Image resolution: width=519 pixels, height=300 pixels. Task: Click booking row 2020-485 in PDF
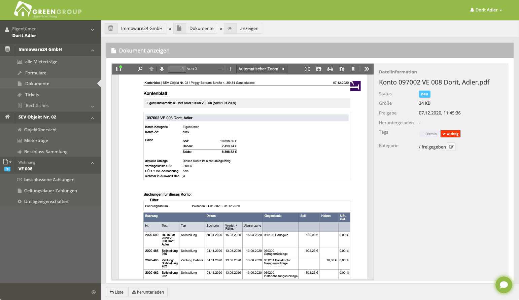(x=247, y=252)
